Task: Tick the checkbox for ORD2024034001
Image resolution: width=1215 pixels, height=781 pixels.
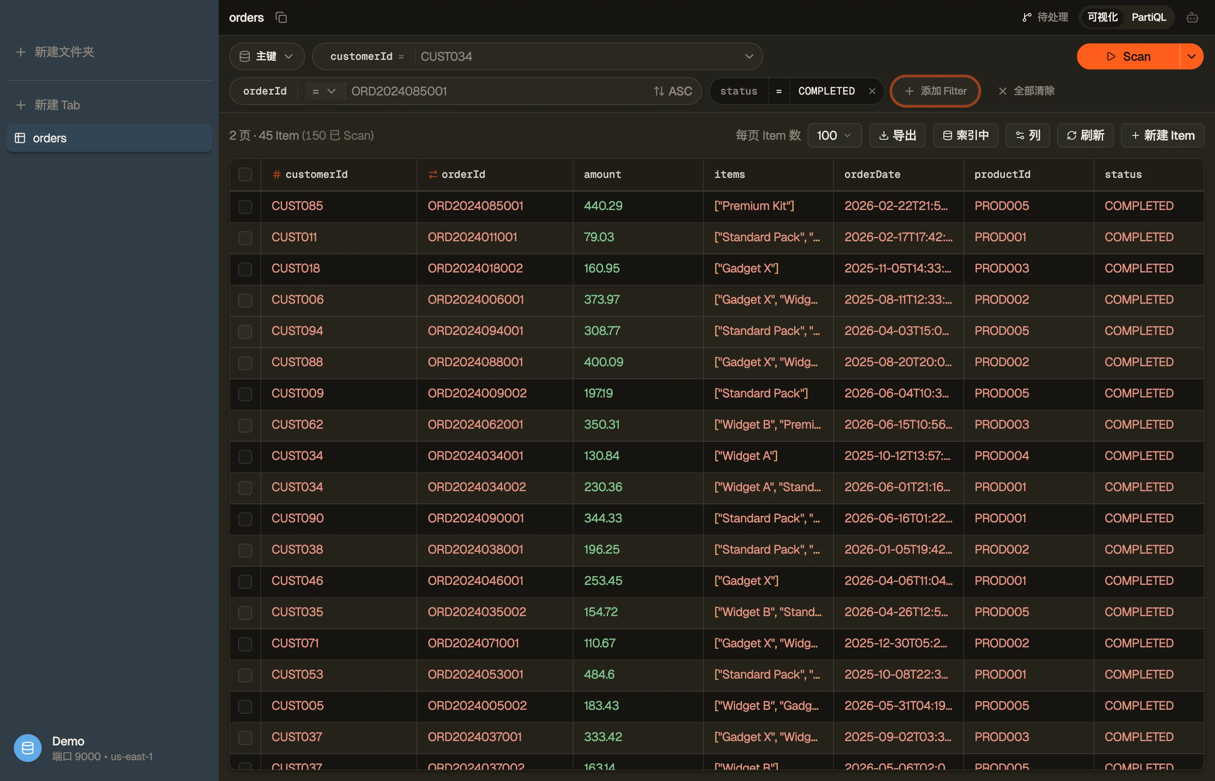Action: pos(245,456)
